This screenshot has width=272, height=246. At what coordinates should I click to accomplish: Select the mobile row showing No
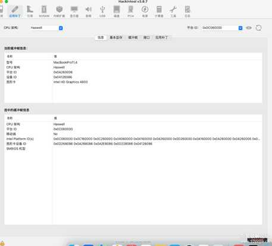pos(133,134)
